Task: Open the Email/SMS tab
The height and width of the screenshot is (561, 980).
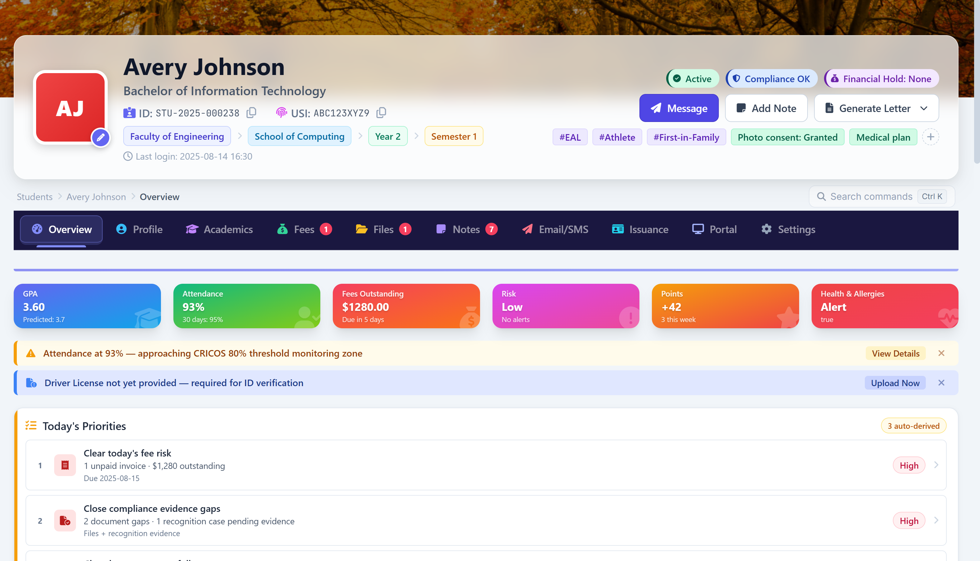Action: click(x=555, y=229)
